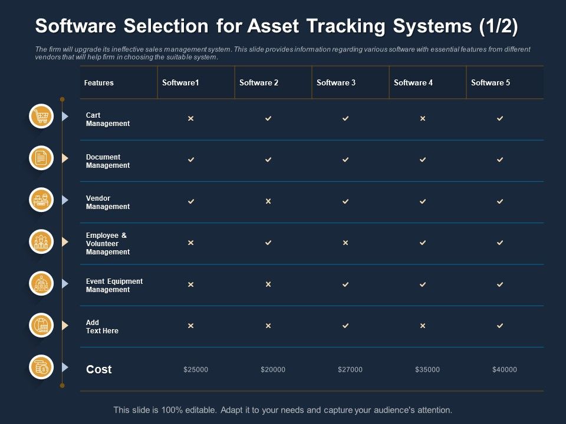Viewport: 566px width, 424px height.
Task: Click the arrow marker next to Cost
Action: (65, 367)
